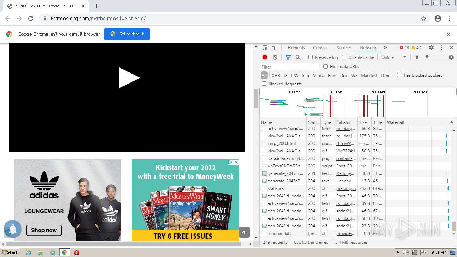This screenshot has height=257, width=457.
Task: Filter requests by Img
Action: tap(305, 75)
